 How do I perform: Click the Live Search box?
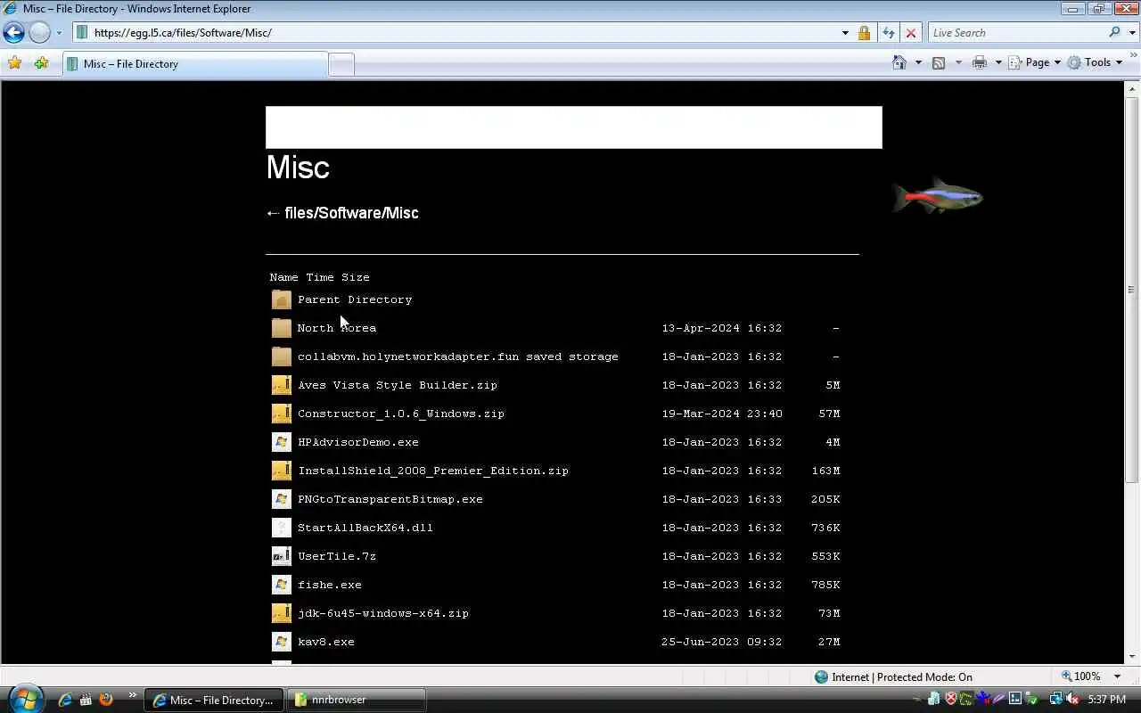click(1016, 33)
